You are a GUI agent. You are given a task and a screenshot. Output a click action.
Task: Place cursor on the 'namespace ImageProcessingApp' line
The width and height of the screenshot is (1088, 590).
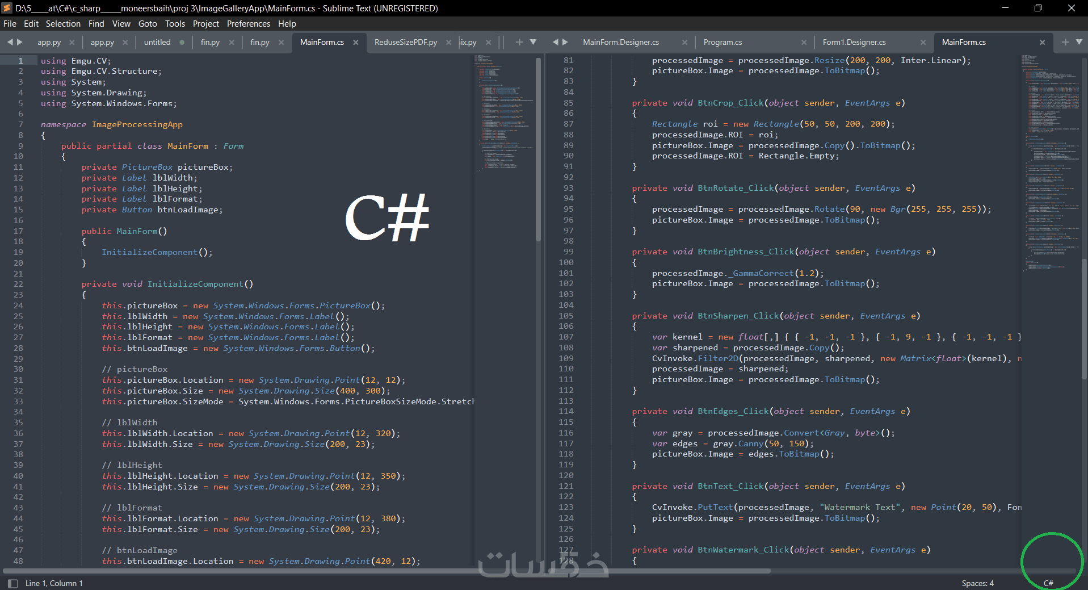tap(112, 124)
